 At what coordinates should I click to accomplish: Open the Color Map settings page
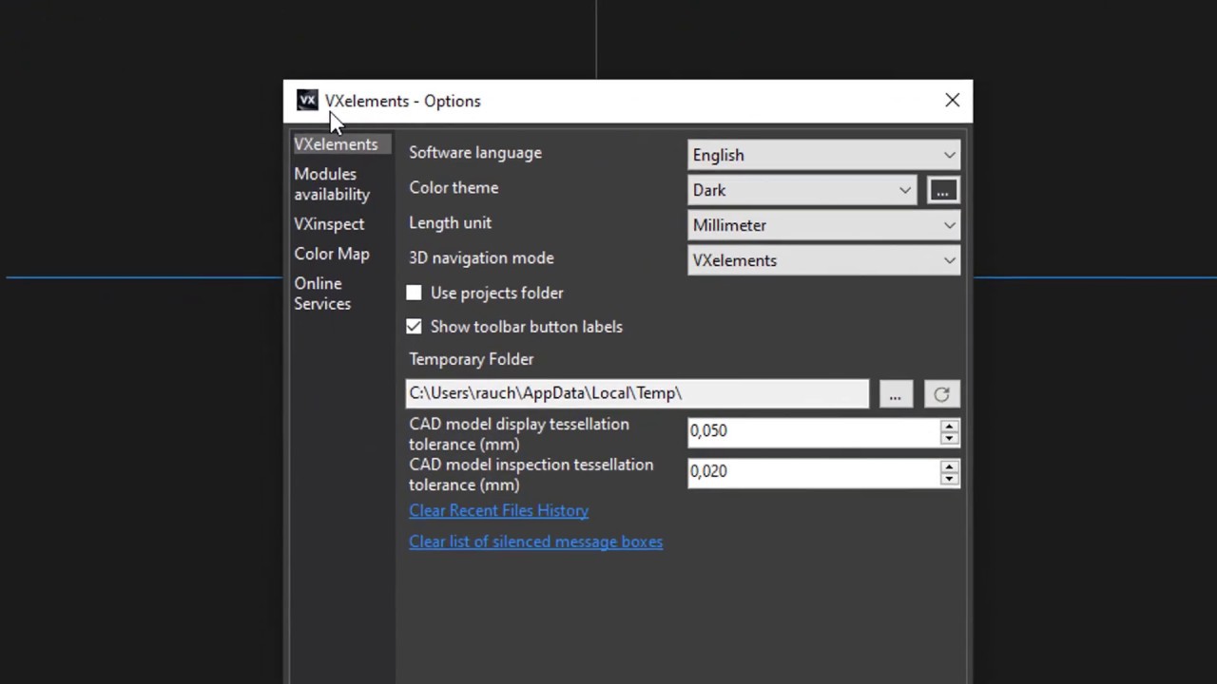pyautogui.click(x=331, y=254)
